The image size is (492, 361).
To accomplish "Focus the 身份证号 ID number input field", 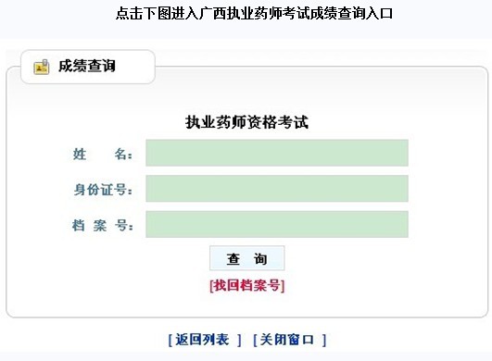I will point(277,189).
